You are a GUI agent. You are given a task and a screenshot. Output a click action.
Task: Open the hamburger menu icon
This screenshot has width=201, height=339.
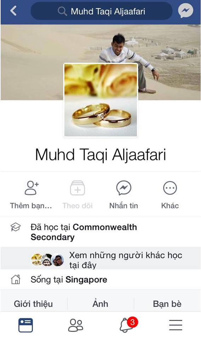[x=176, y=325]
